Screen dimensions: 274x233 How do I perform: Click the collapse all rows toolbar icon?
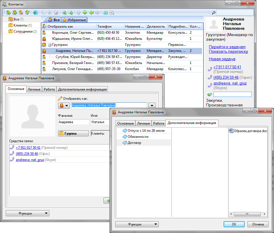[x=71, y=13]
